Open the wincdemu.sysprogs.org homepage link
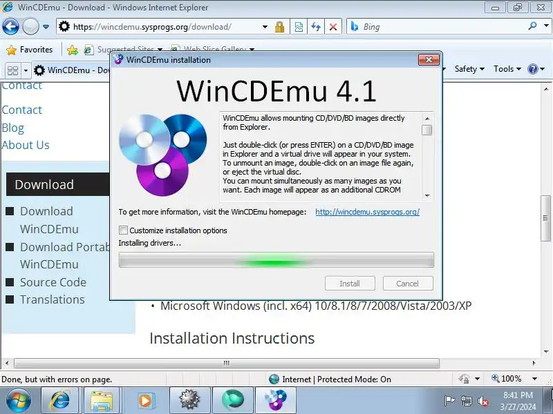This screenshot has width=553, height=414. pyautogui.click(x=368, y=212)
